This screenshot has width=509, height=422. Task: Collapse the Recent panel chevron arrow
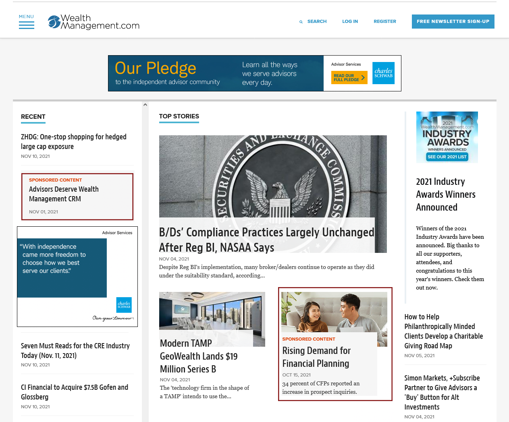coord(145,105)
